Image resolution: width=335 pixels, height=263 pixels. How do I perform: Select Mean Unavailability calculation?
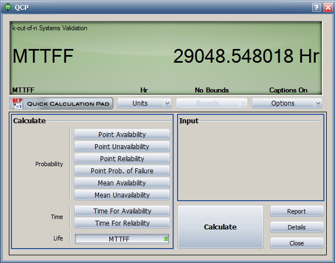(122, 195)
